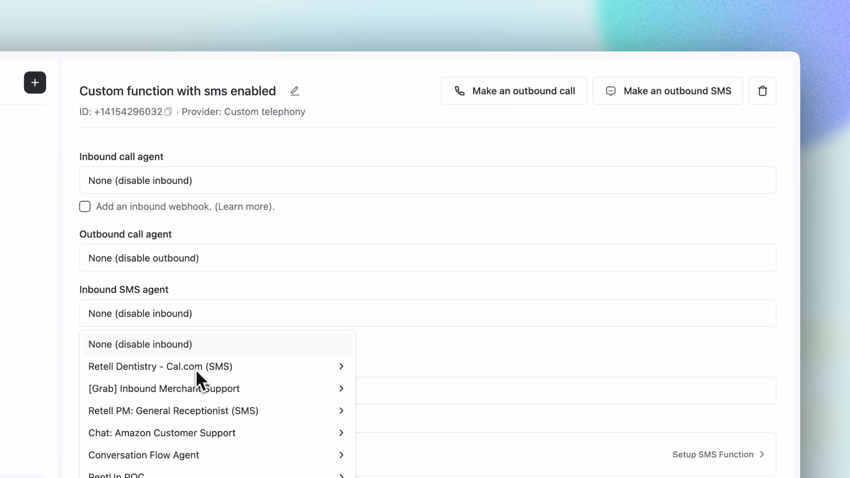Expand chevron beside Chat: Amazon Customer Support
850x478 pixels.
point(341,433)
